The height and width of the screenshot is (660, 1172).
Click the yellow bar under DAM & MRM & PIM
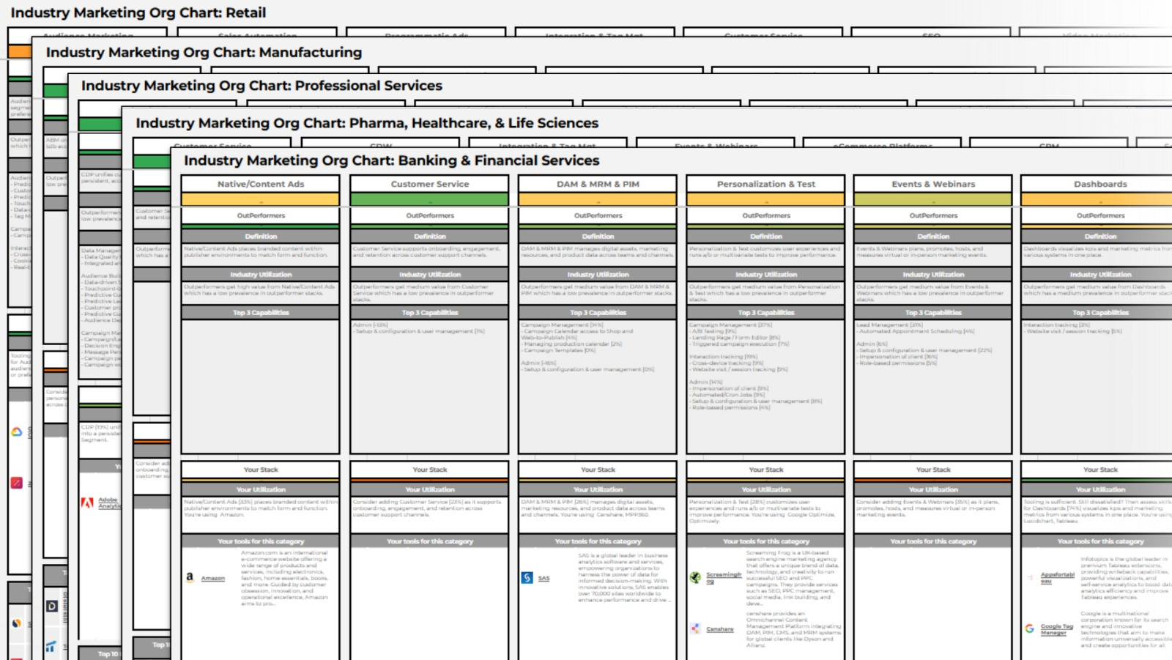598,199
